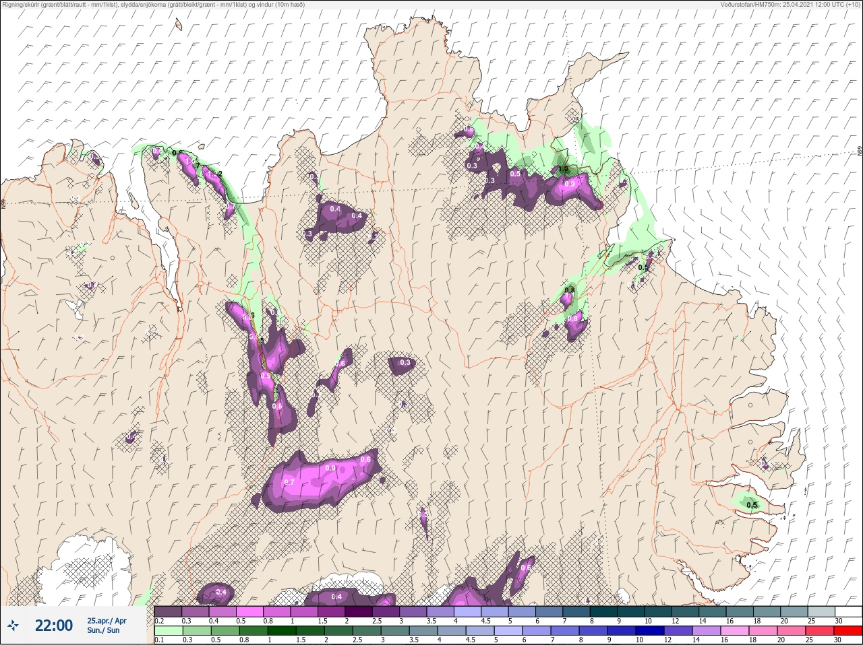Pick the bright pink 0.5 snow legend swatch
The height and width of the screenshot is (645, 863).
[249, 611]
